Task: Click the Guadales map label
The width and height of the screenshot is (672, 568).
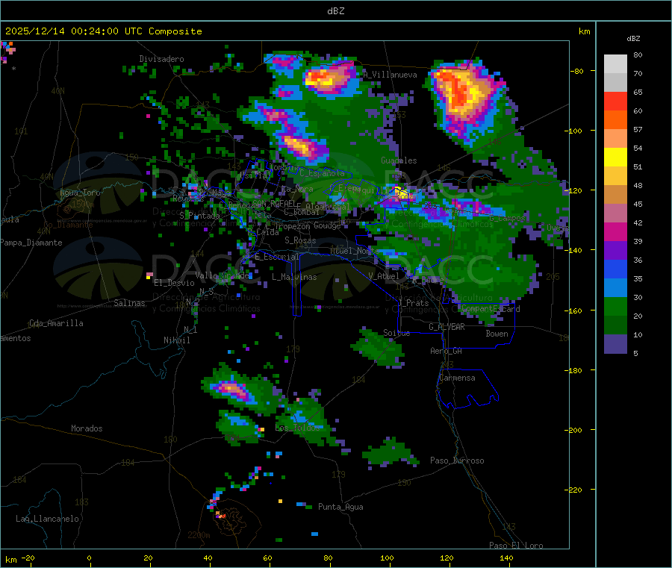Action: point(399,160)
